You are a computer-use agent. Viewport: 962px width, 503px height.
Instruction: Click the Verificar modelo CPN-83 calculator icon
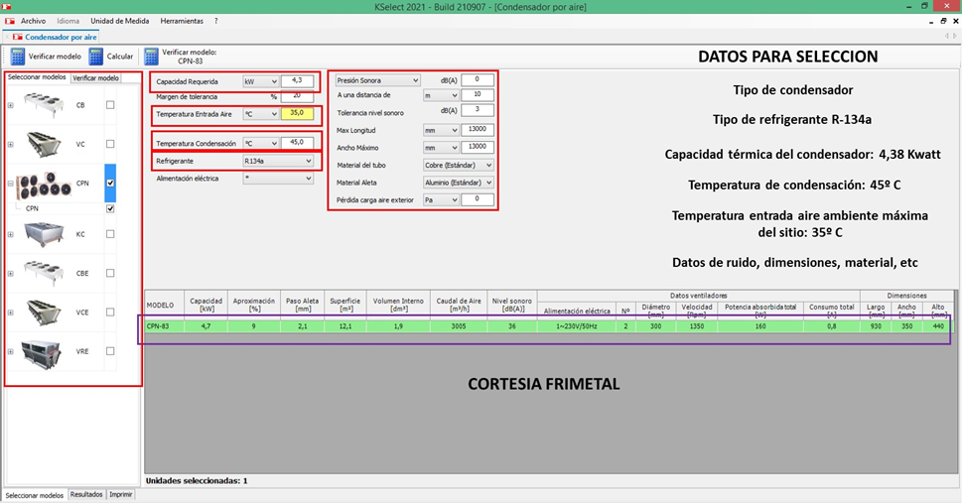click(x=151, y=57)
